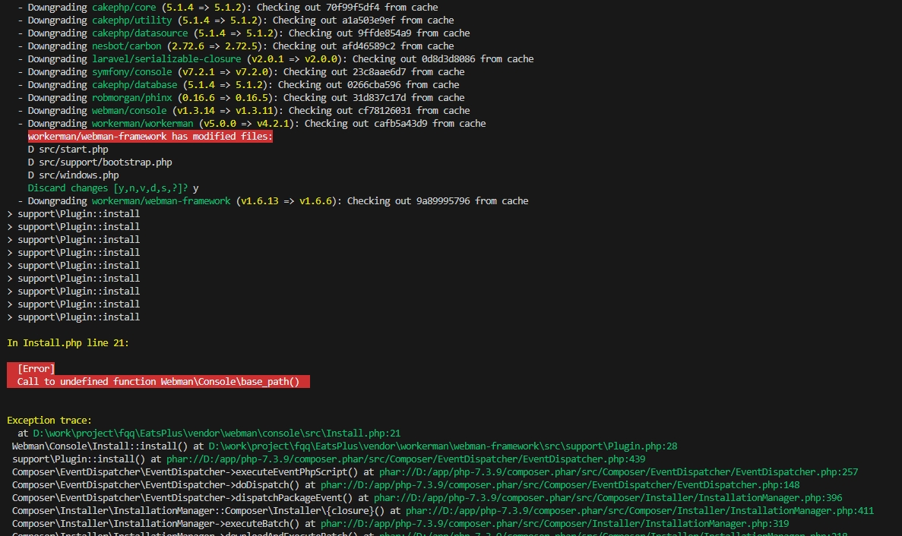Select the src/windows.php modified file entry
This screenshot has height=536, width=902.
pos(73,175)
